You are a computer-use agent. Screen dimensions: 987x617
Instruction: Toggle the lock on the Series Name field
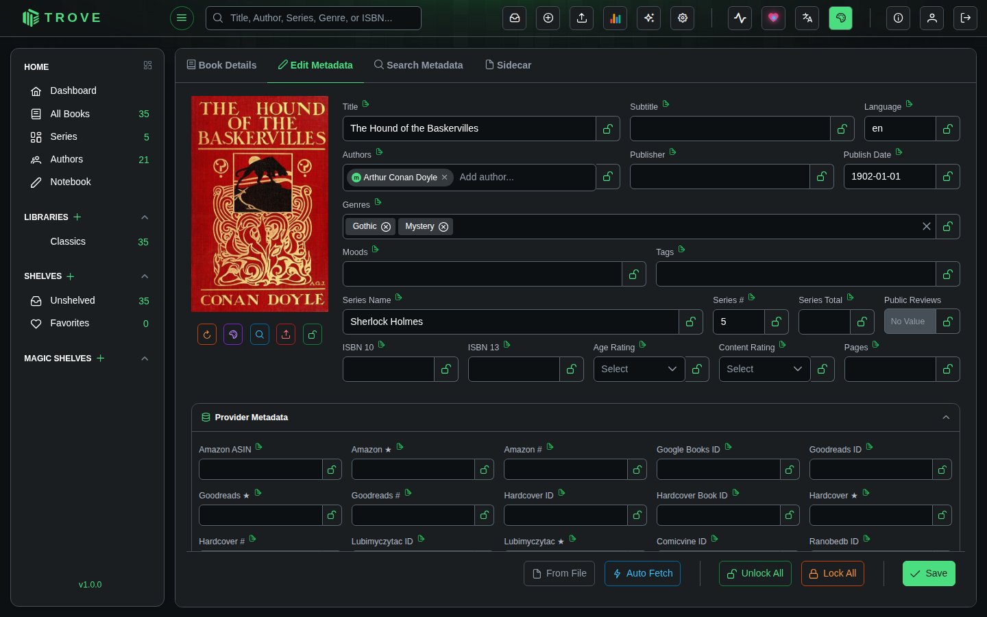[691, 322]
